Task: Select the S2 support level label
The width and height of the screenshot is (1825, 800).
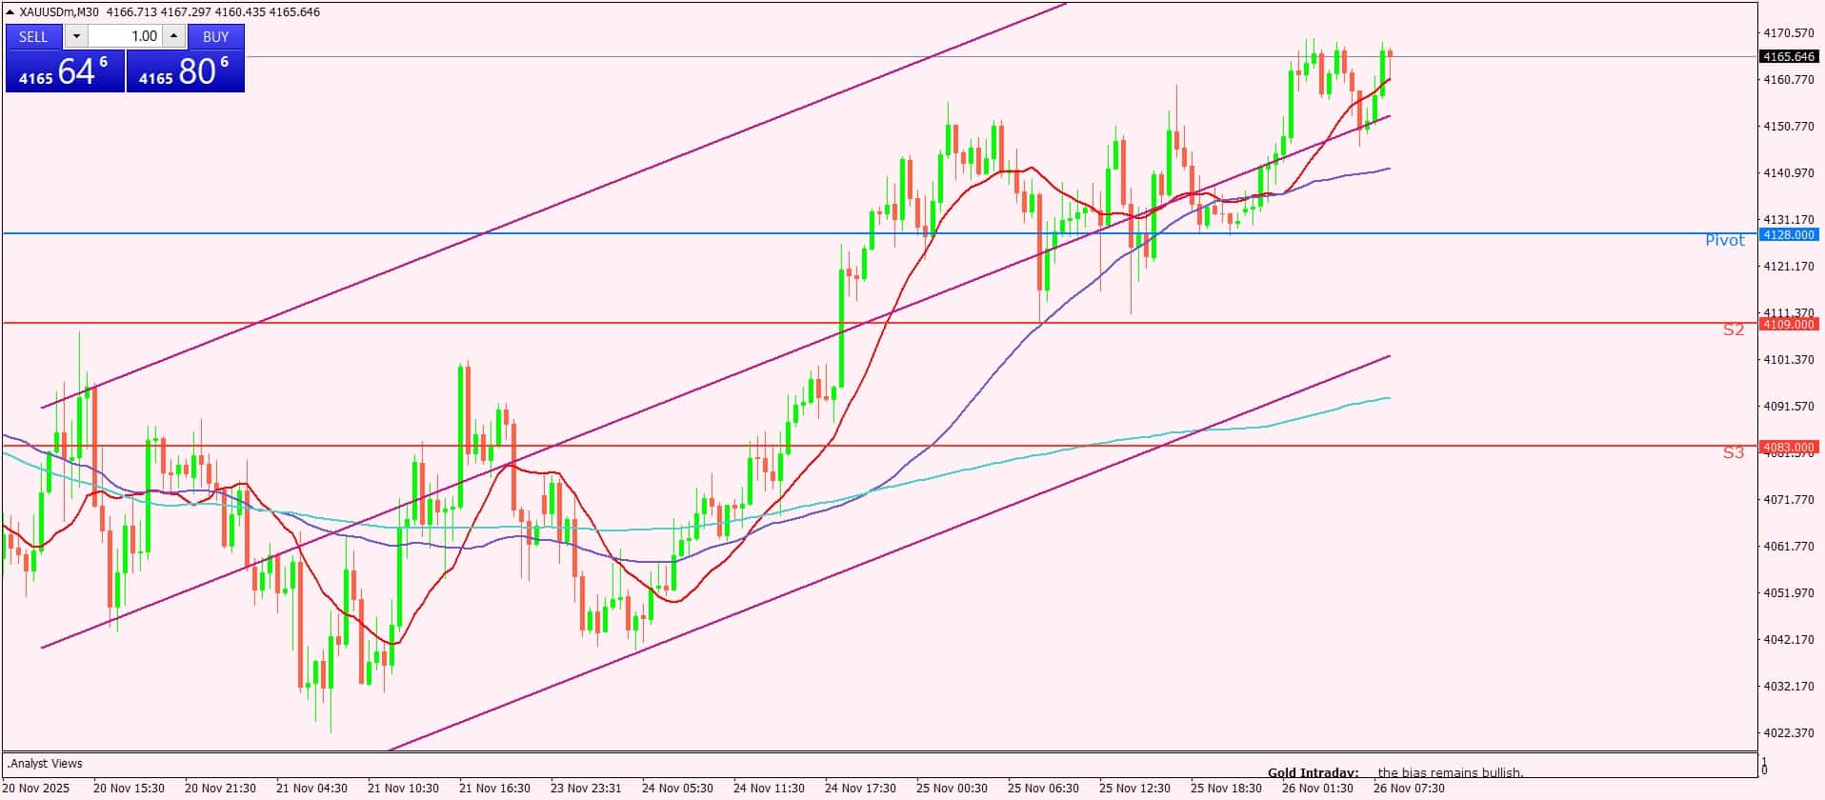Action: tap(1733, 330)
